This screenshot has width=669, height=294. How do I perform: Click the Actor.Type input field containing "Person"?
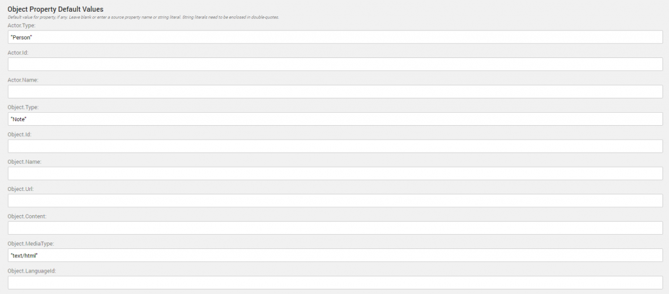(x=335, y=37)
